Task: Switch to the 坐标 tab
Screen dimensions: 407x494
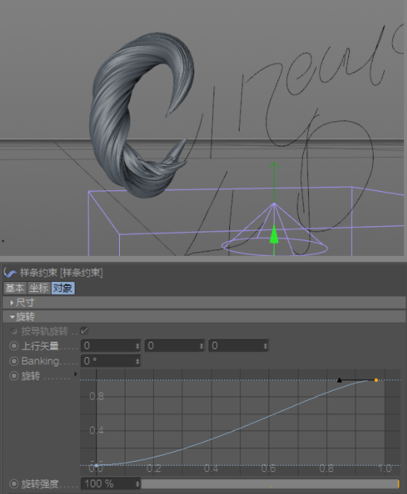Action: (39, 288)
